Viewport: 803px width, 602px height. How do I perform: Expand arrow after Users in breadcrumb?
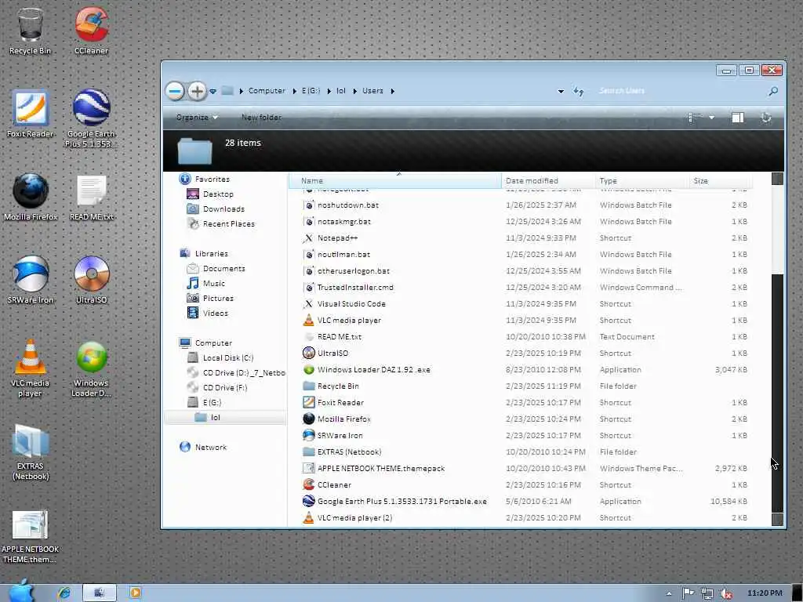[392, 91]
